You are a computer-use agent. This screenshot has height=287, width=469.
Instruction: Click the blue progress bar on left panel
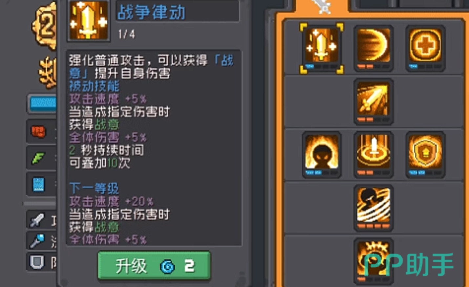click(x=43, y=103)
